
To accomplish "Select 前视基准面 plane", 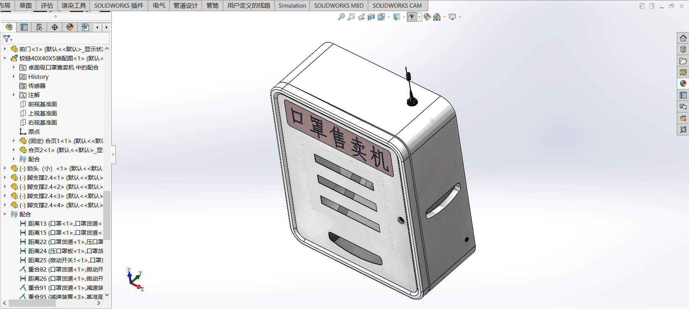I will (42, 104).
